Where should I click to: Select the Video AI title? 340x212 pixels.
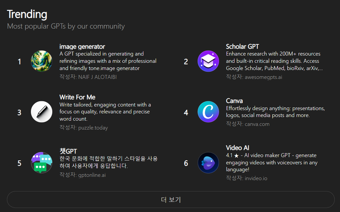point(237,148)
